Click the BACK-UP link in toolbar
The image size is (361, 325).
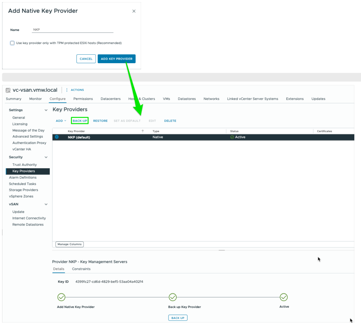[x=80, y=121]
